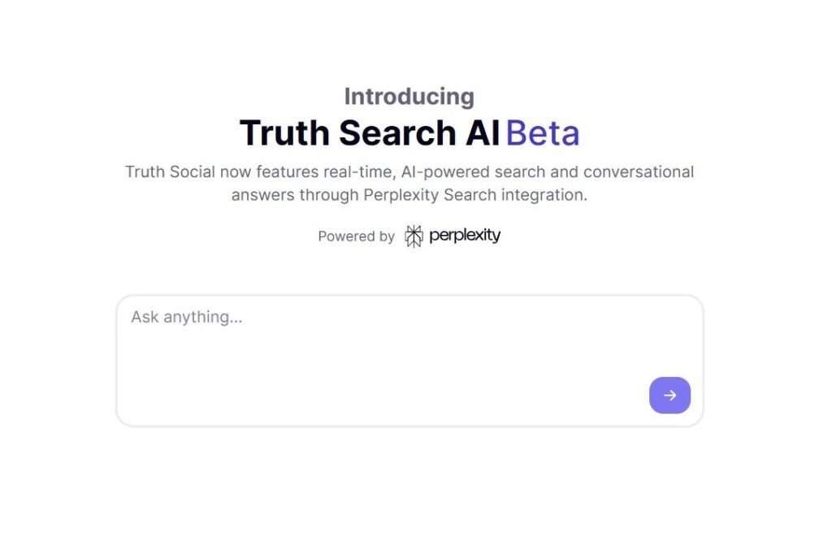Click the Ask anything placeholder text
The width and height of the screenshot is (832, 555).
[187, 317]
